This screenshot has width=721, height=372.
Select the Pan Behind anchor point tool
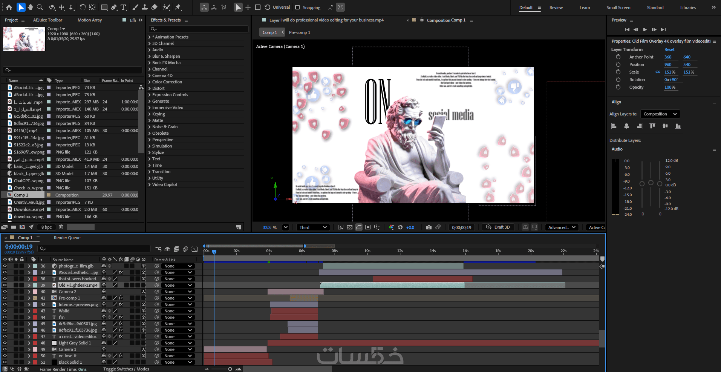pos(93,7)
